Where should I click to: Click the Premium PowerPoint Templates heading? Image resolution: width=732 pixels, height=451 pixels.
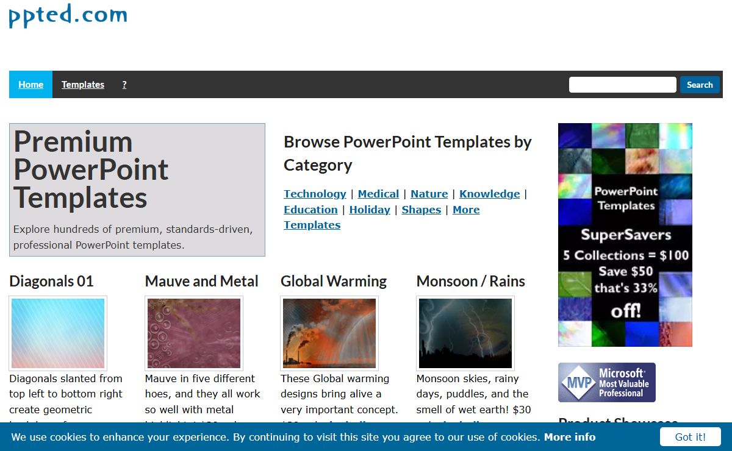(91, 169)
